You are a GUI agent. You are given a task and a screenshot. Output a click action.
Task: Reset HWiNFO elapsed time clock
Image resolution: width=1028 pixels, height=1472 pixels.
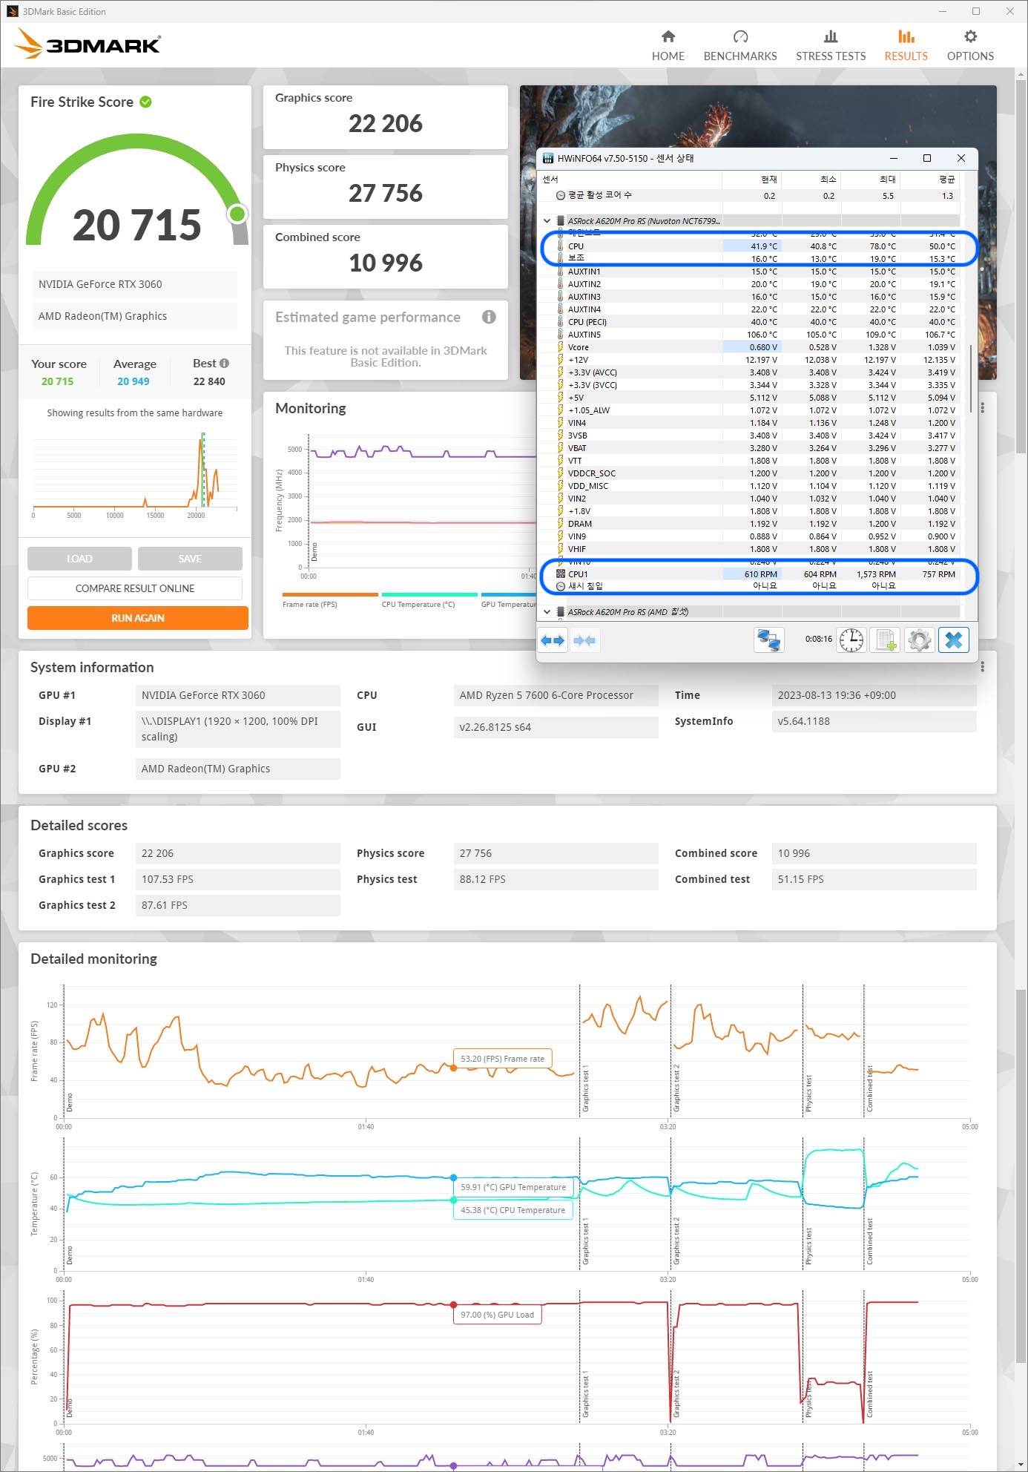[x=851, y=640]
